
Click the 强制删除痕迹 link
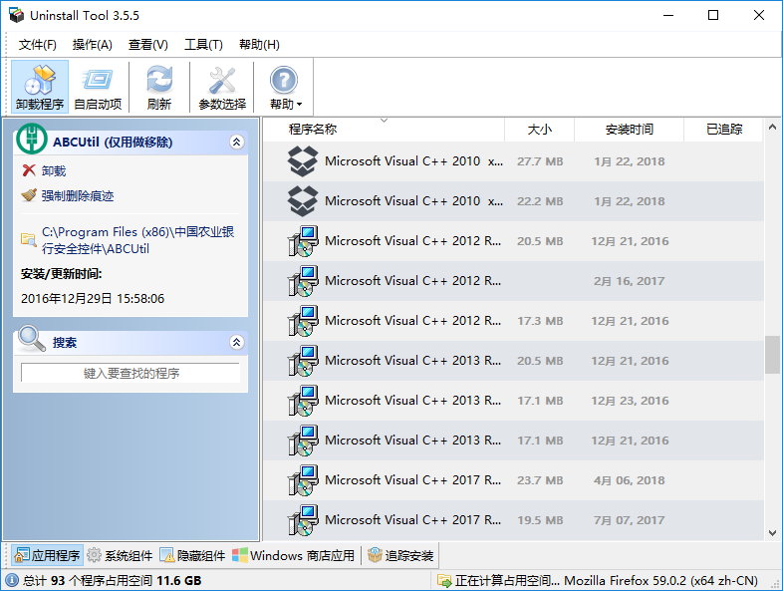(78, 195)
